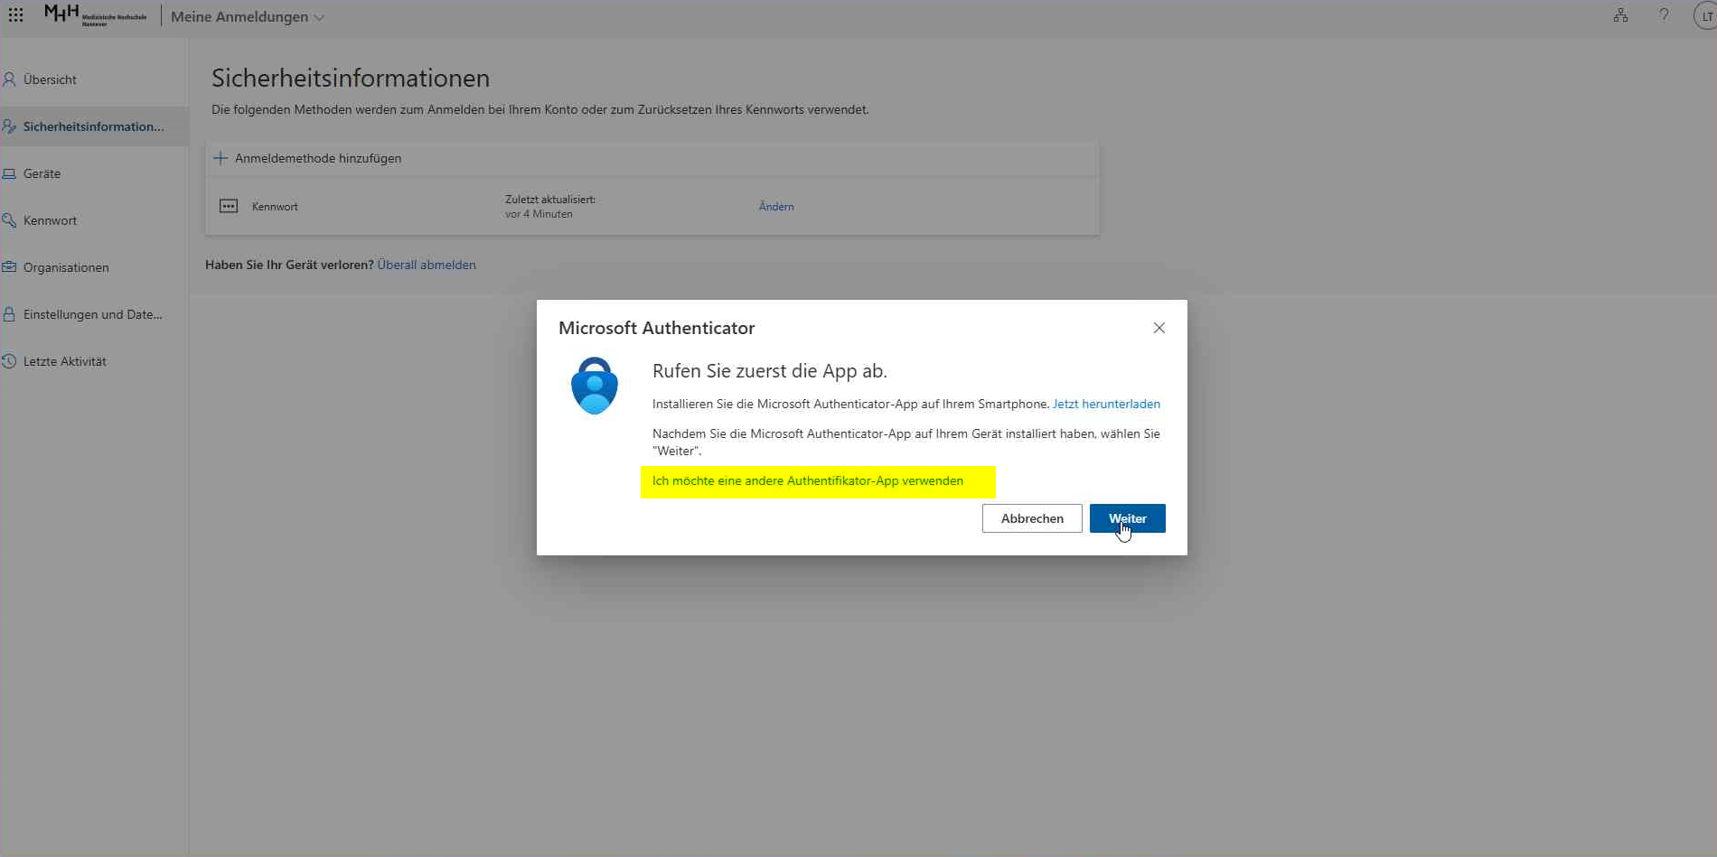Click the plus icon for adding method
This screenshot has width=1717, height=857.
pos(220,158)
